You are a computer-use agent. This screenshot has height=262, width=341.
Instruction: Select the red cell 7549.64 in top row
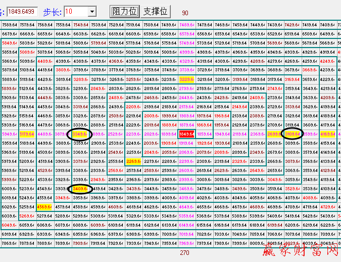pos(80,25)
